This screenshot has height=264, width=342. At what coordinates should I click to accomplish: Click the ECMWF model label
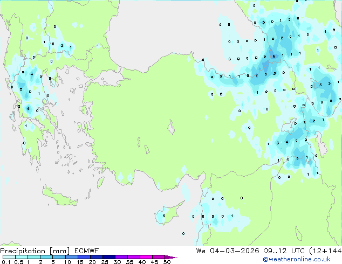[x=87, y=251]
